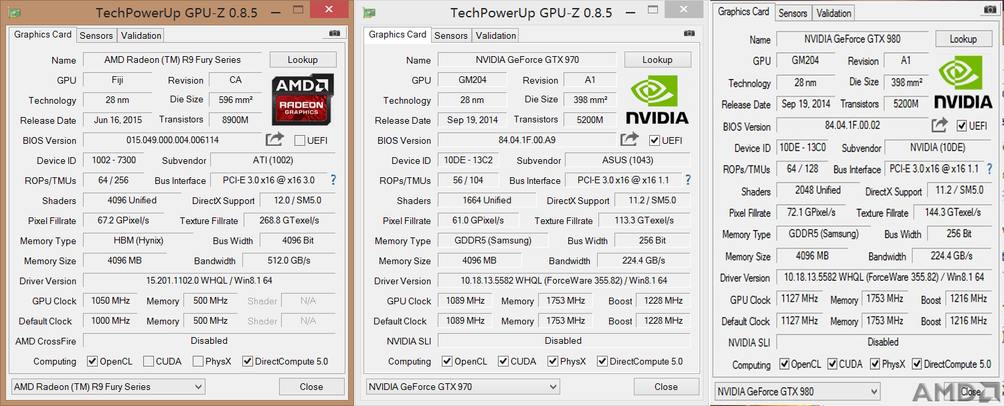1004x406 pixels.
Task: Click the ASUS (1043) subvendor value
Action: tap(628, 160)
